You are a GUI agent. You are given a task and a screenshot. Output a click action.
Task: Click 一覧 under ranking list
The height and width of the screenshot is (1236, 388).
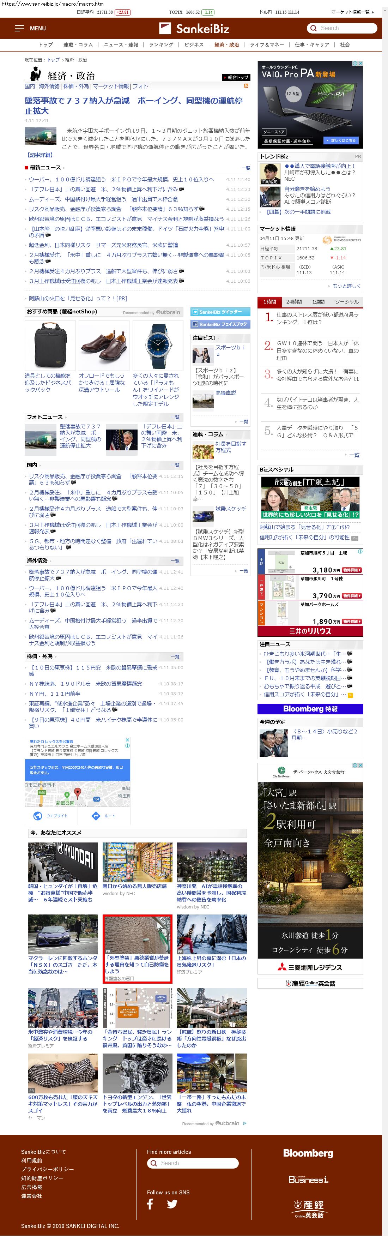pyautogui.click(x=354, y=455)
